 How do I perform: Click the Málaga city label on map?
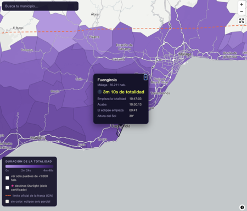click(185, 54)
